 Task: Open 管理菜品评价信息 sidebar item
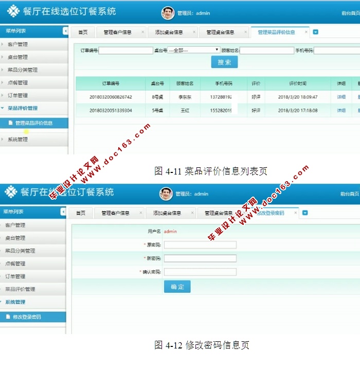(x=34, y=123)
